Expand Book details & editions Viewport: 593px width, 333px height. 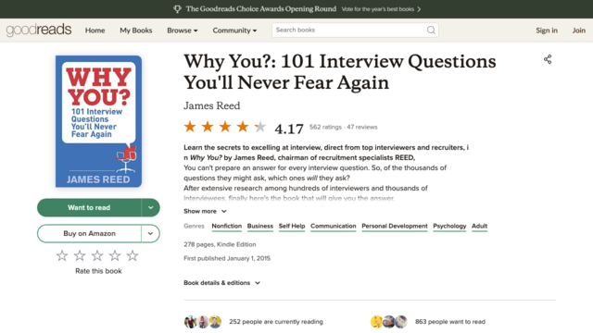[222, 283]
